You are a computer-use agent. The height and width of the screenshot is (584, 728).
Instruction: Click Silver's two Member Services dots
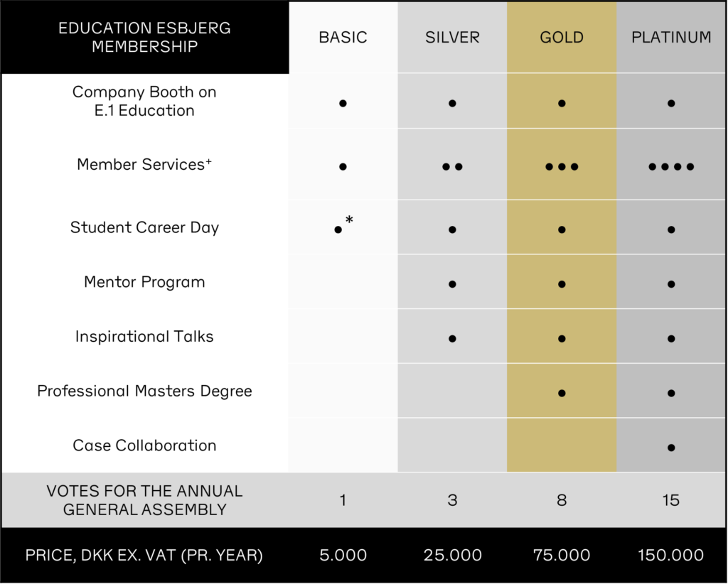[x=452, y=166]
